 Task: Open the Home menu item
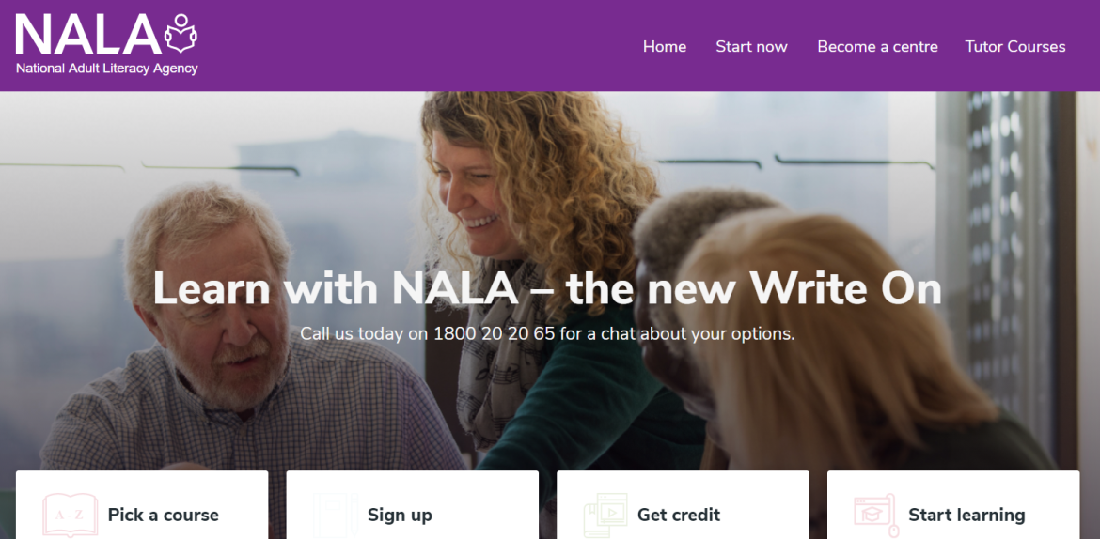coord(665,47)
